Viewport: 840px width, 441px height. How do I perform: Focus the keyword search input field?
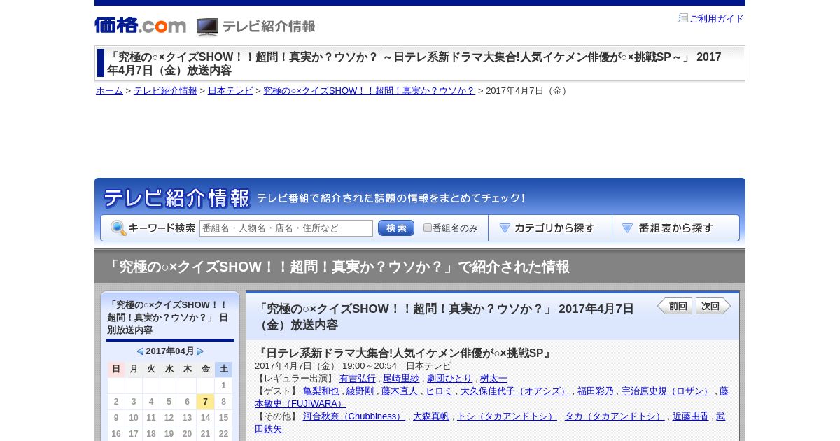pos(286,228)
